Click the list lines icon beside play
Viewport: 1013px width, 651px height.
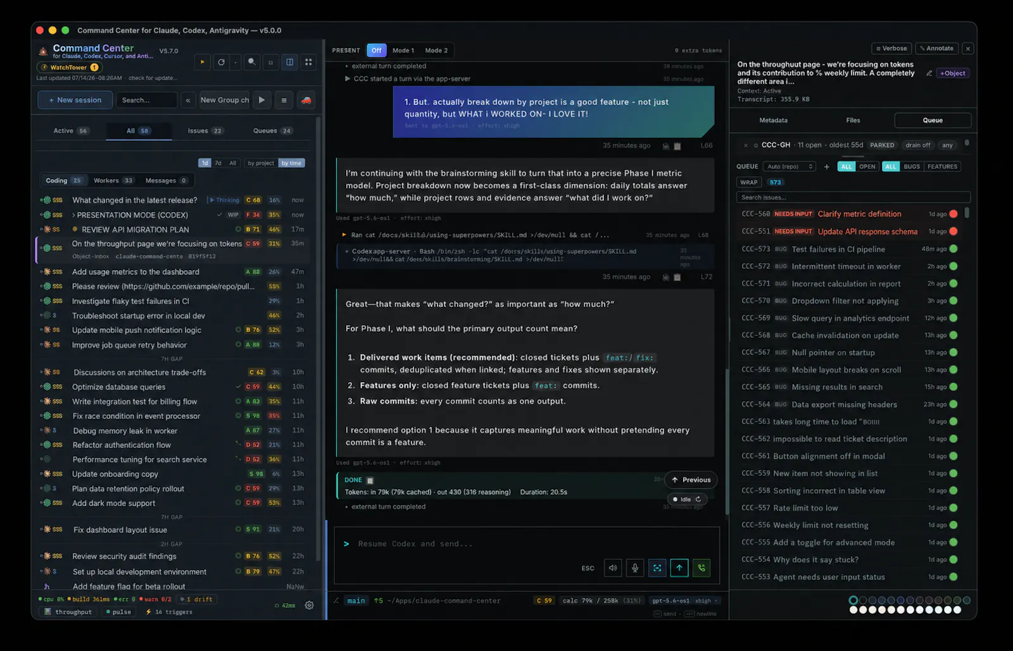click(x=284, y=100)
